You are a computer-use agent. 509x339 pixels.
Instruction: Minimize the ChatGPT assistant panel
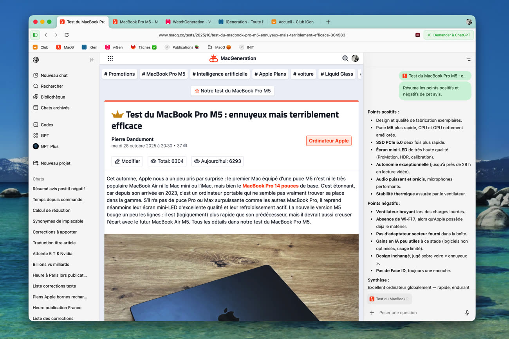click(x=468, y=60)
